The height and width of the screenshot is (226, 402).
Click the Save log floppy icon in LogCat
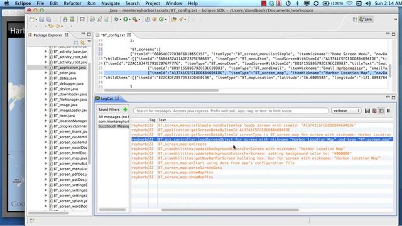click(x=367, y=110)
